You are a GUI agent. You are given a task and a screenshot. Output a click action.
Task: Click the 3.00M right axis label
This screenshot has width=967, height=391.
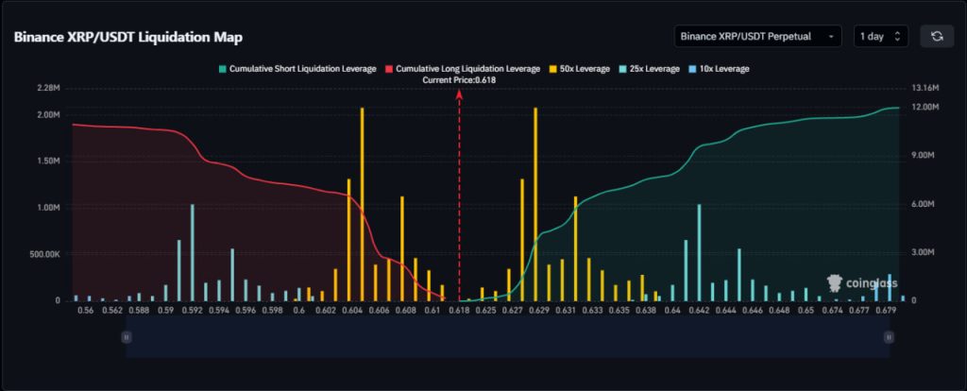924,253
